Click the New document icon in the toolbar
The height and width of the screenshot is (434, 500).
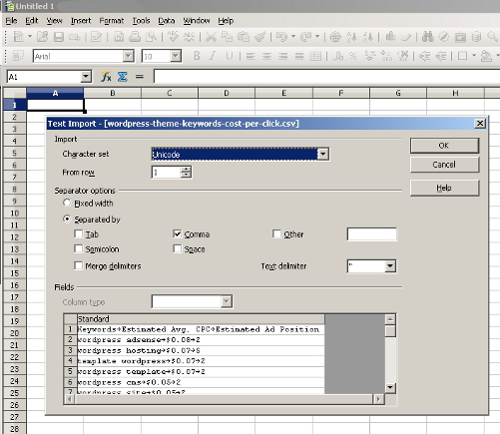[x=18, y=37]
